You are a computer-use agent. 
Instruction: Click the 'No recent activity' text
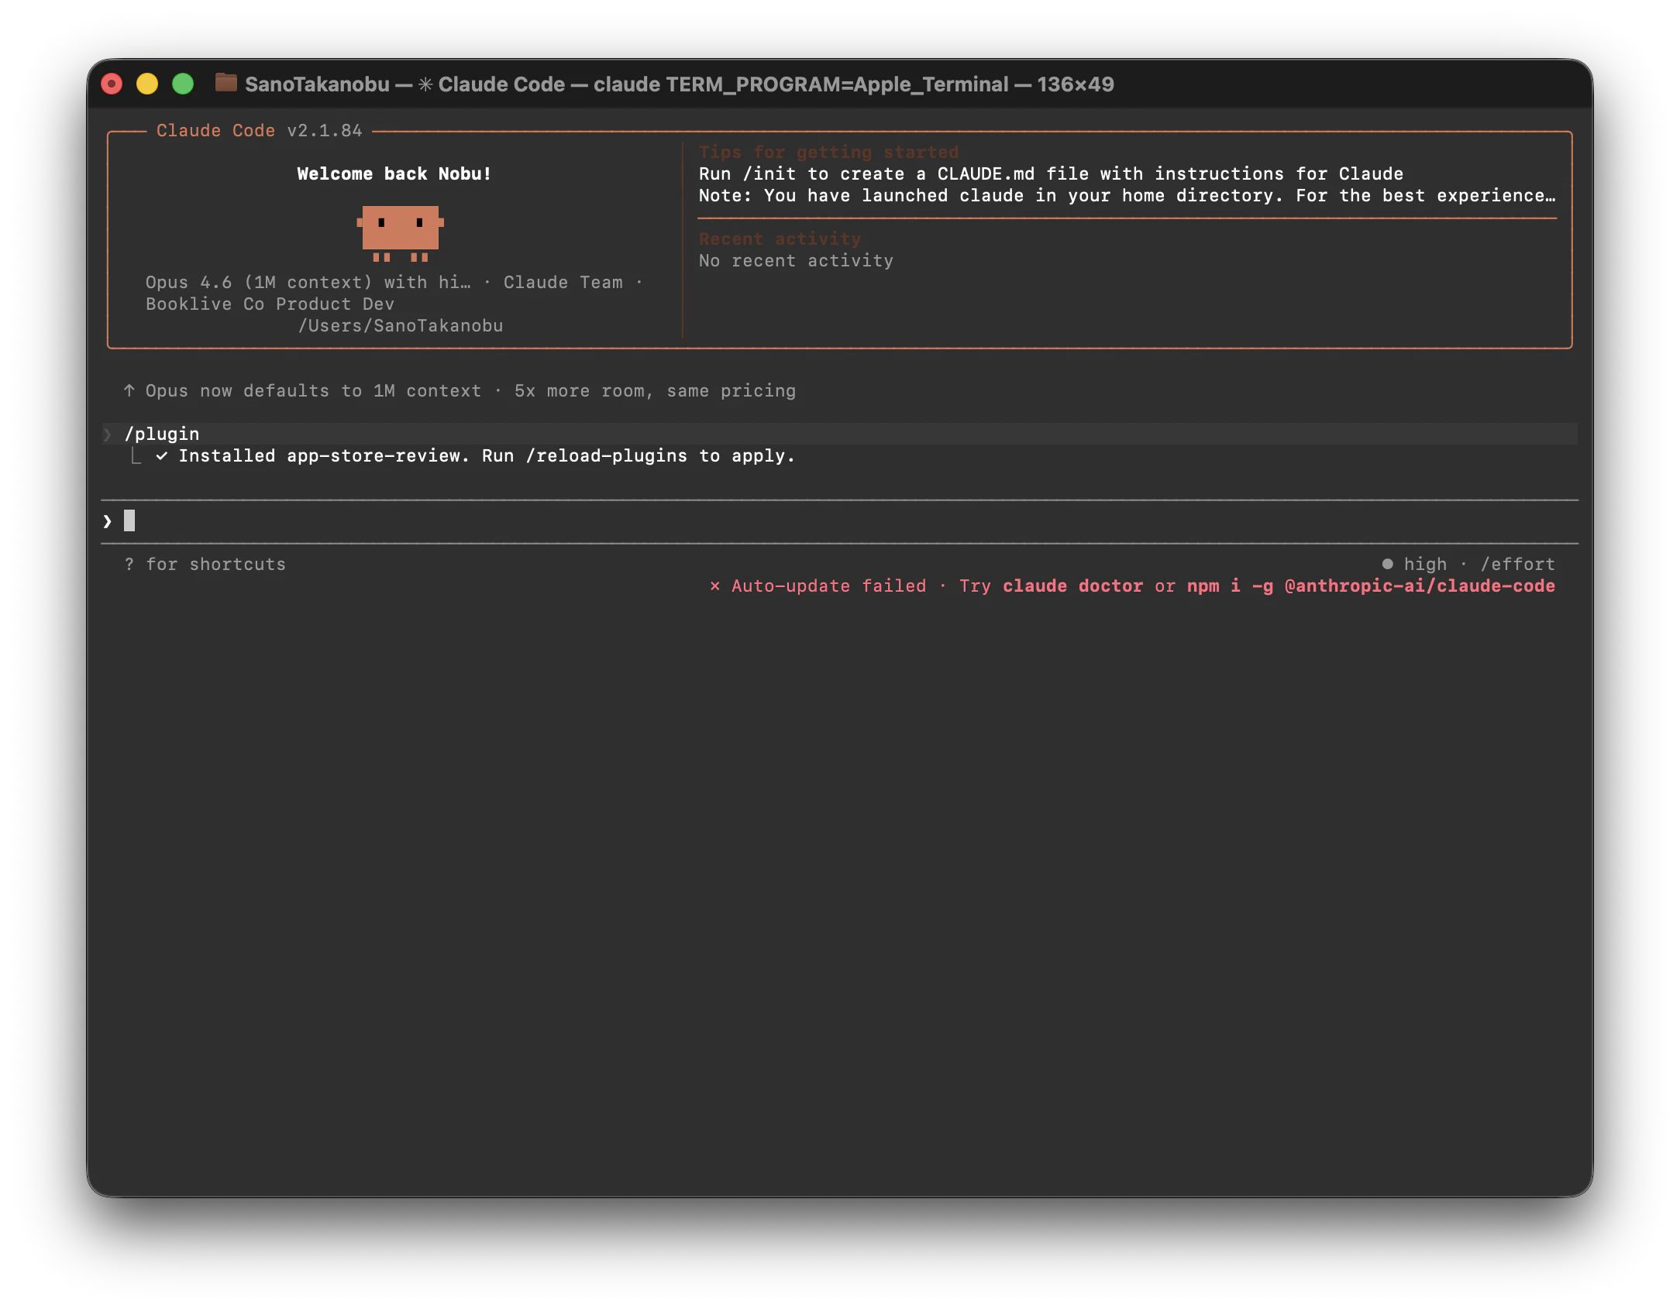pyautogui.click(x=796, y=260)
